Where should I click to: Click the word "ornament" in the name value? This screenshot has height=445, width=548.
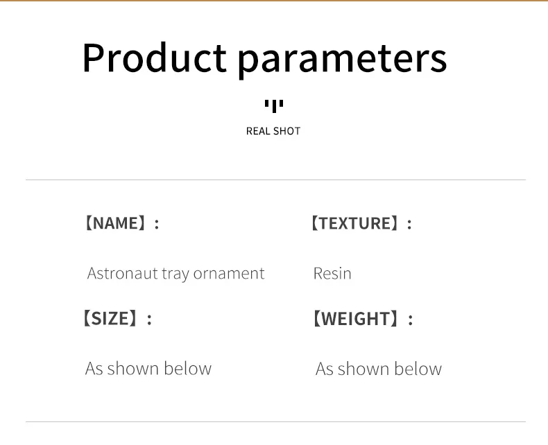[229, 273]
